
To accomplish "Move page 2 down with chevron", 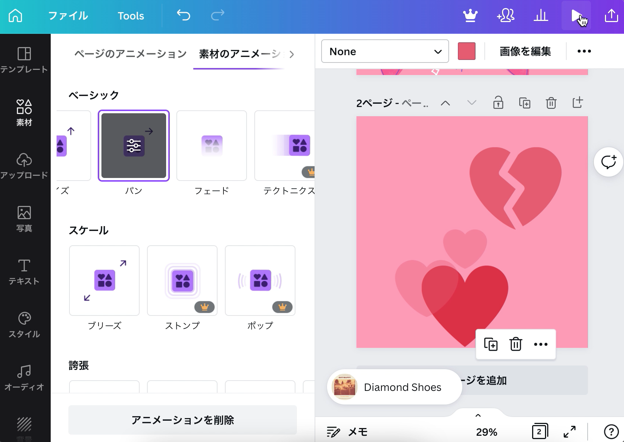I will point(472,103).
